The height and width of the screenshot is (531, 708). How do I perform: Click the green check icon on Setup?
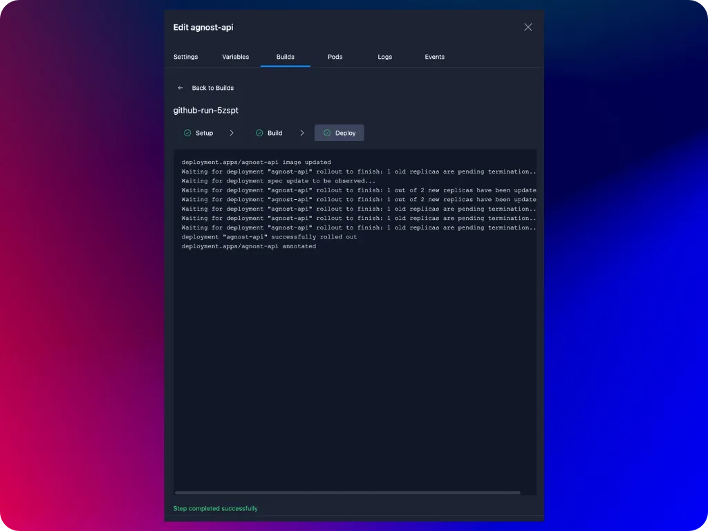[x=187, y=133]
